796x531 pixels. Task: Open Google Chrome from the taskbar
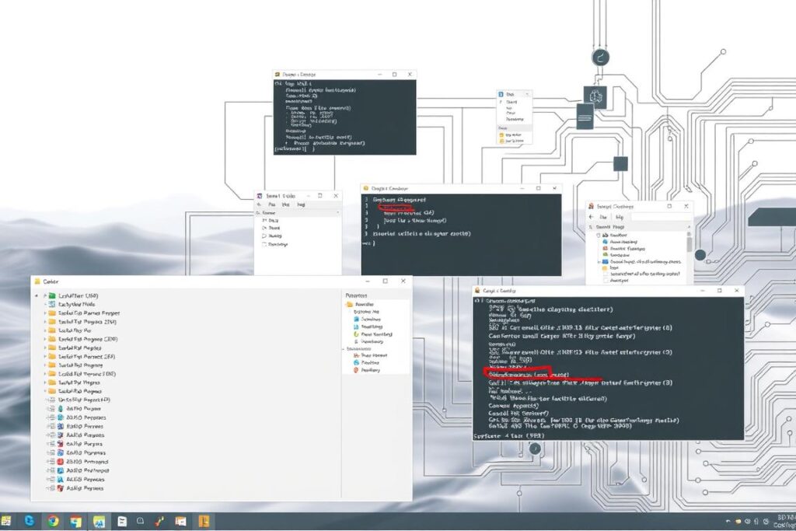(53, 521)
